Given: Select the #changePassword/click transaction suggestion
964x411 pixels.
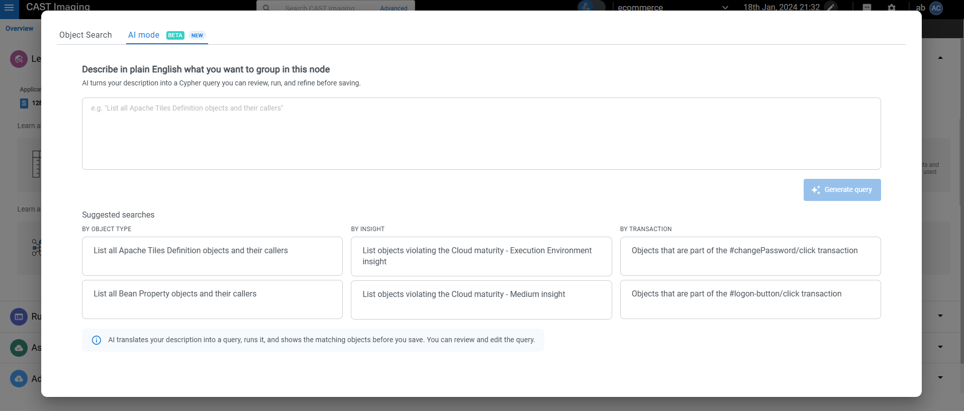Looking at the screenshot, I should [750, 256].
